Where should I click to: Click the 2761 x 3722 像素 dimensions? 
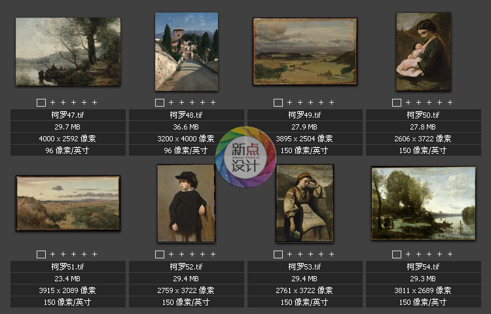(304, 290)
